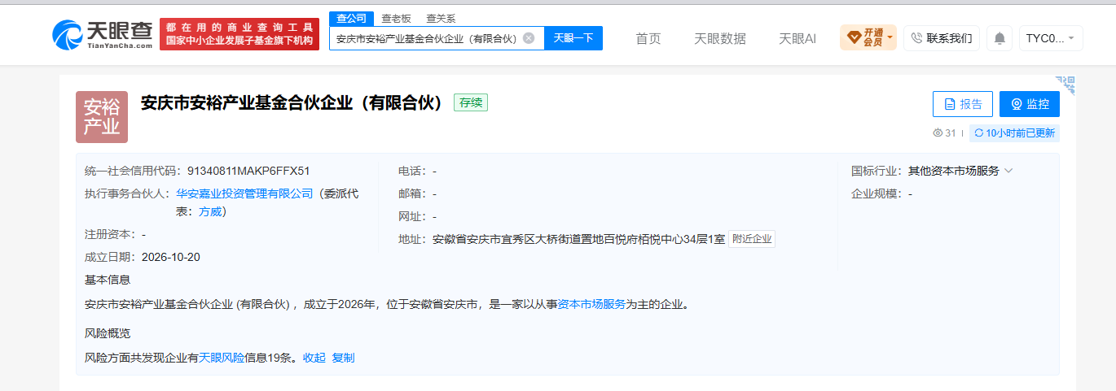
Task: Clear the search box text
Action: tap(529, 38)
